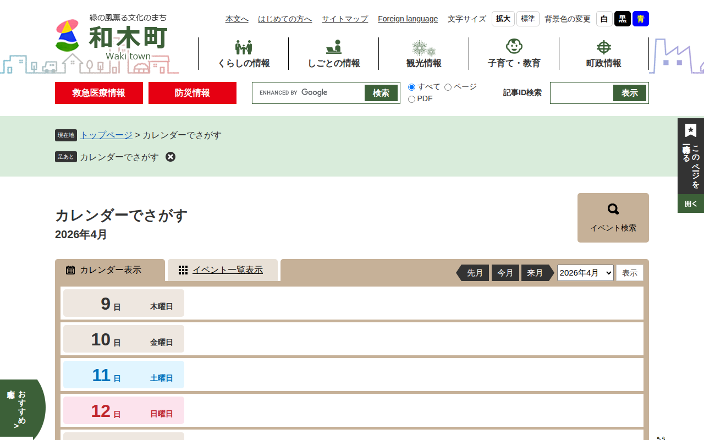Open しごとの情報 work icon menu

(333, 47)
